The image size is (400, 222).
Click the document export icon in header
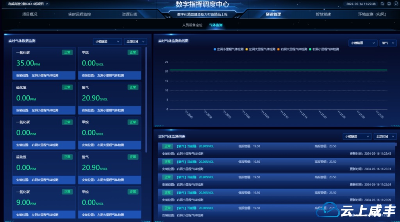click(x=383, y=4)
